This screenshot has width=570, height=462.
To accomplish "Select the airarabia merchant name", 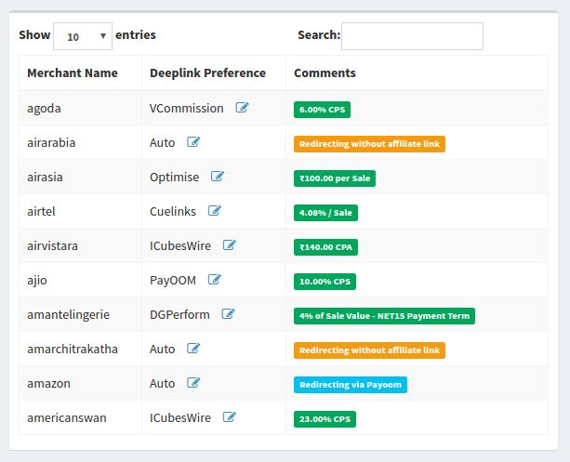I will [x=51, y=142].
